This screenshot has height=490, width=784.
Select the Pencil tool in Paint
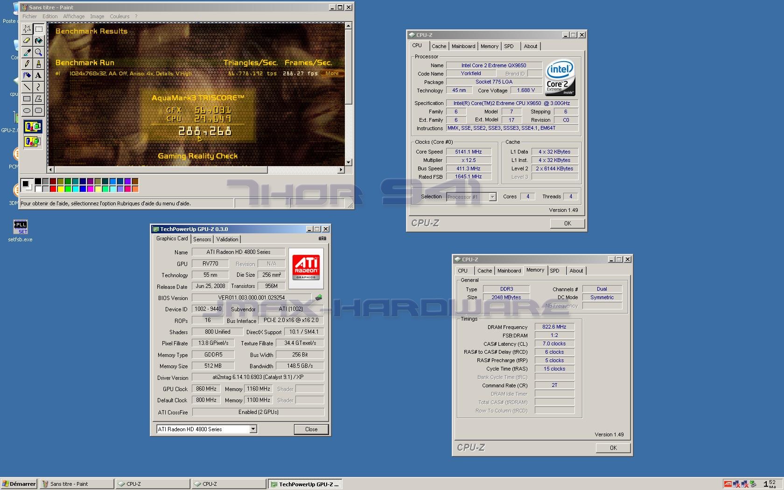tap(27, 63)
